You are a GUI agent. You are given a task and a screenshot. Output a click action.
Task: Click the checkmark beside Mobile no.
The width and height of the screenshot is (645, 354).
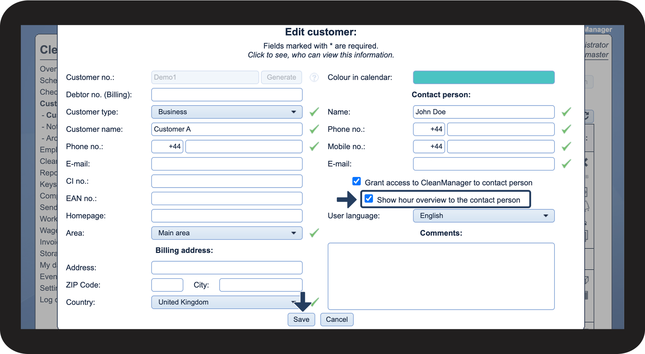coord(567,147)
